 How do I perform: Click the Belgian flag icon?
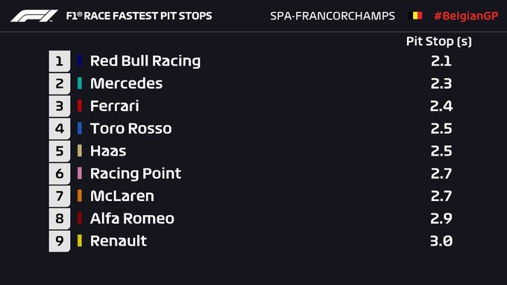pyautogui.click(x=415, y=16)
